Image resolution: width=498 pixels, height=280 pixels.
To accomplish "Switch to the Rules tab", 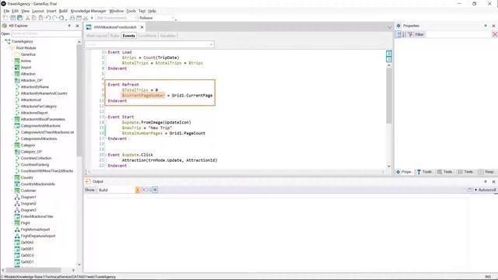I will [114, 36].
